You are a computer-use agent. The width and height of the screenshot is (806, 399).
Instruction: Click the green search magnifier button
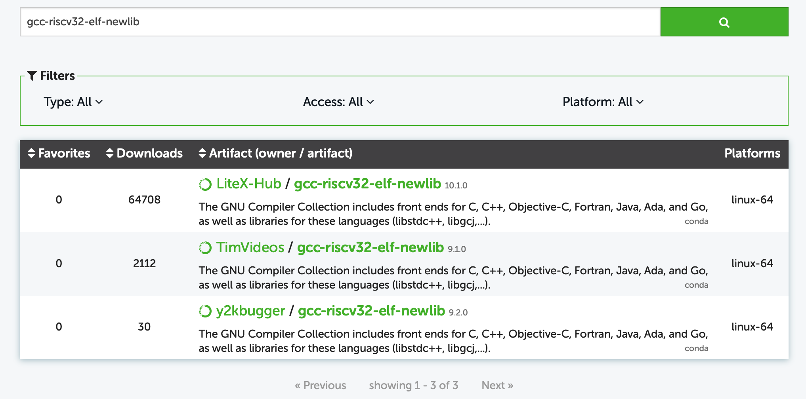(724, 22)
